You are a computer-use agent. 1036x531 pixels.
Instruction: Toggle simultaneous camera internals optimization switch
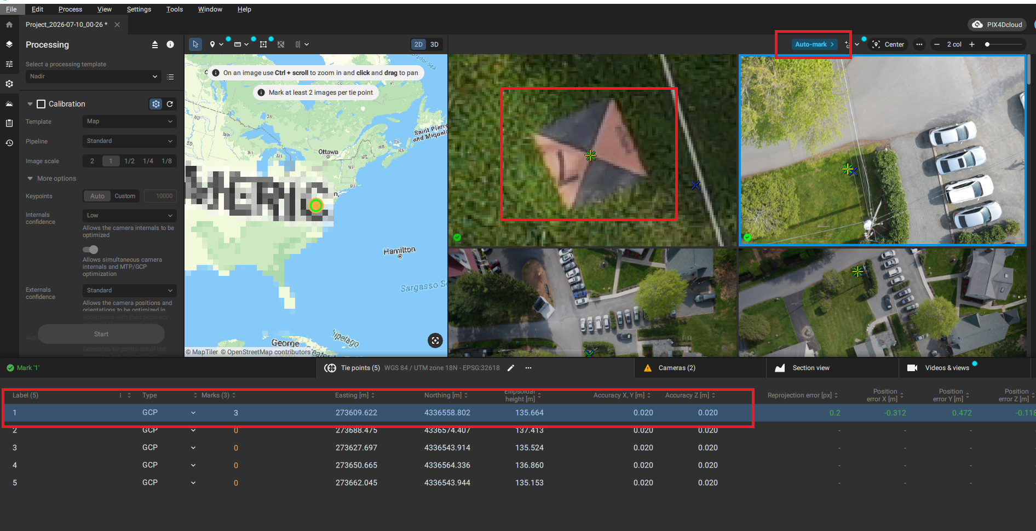(x=90, y=250)
